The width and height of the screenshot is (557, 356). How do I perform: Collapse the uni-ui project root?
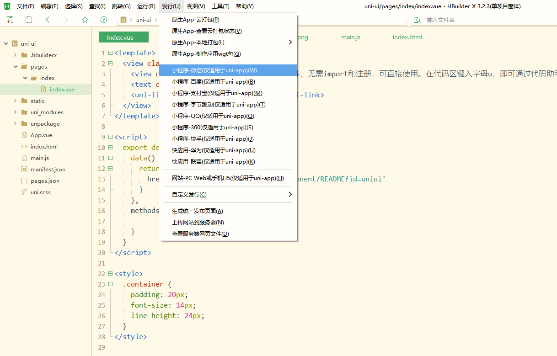click(x=6, y=43)
